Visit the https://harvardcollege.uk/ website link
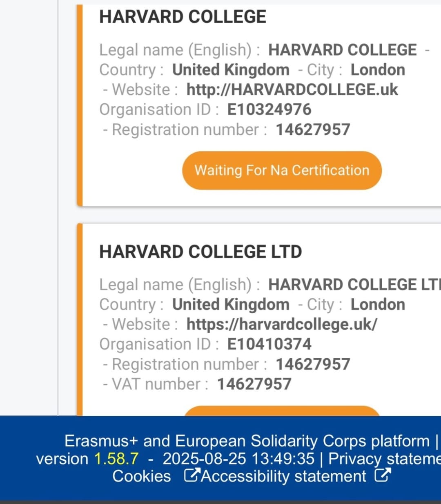Image resolution: width=441 pixels, height=504 pixels. click(282, 324)
